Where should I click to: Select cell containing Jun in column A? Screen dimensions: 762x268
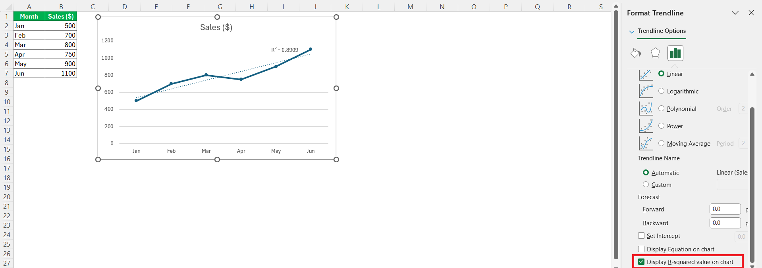tap(29, 73)
